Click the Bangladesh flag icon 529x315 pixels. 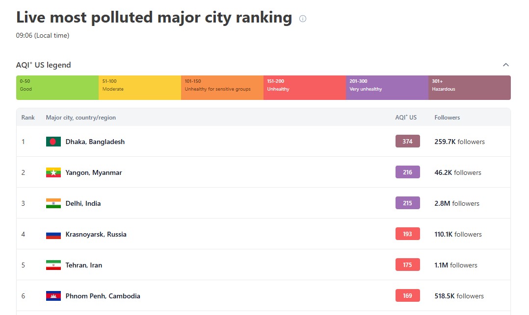tap(53, 142)
